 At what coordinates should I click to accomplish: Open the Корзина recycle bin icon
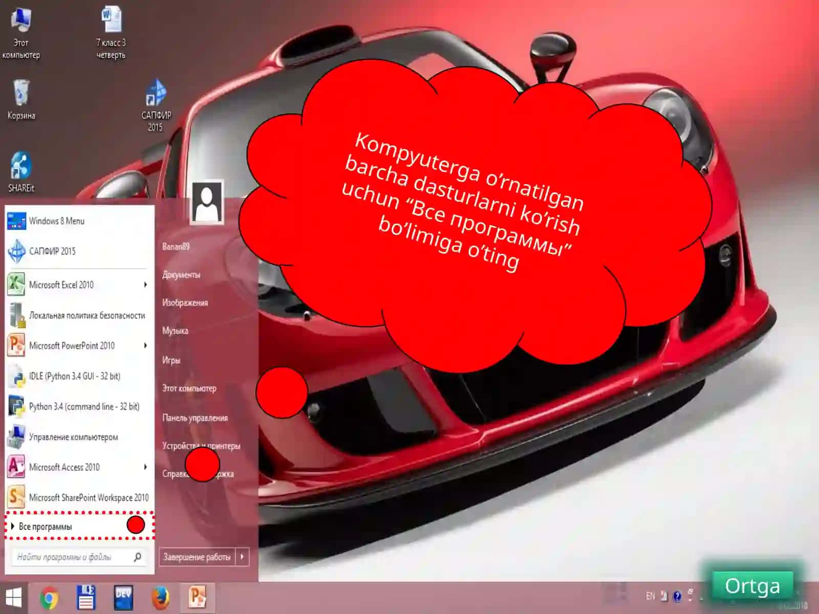(21, 100)
